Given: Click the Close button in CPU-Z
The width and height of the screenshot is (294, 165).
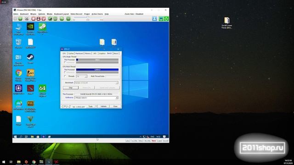Looking at the screenshot, I should pyautogui.click(x=115, y=106).
